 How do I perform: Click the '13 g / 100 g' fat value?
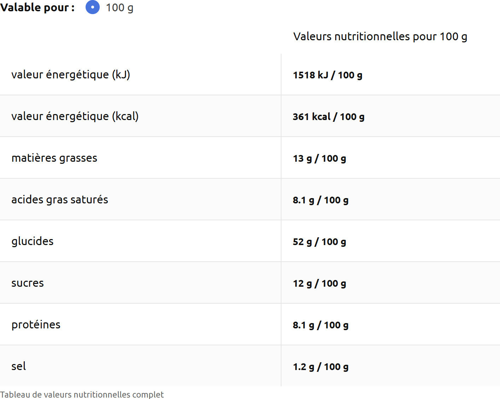click(319, 159)
